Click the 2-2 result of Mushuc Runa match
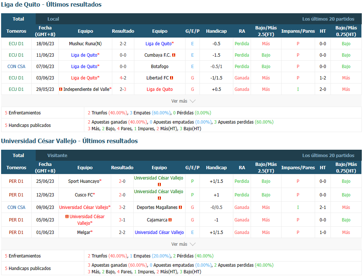 tap(123, 44)
